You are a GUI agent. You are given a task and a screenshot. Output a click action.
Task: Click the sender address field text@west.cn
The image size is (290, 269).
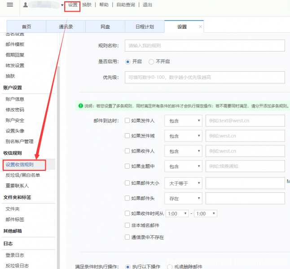[245, 121]
